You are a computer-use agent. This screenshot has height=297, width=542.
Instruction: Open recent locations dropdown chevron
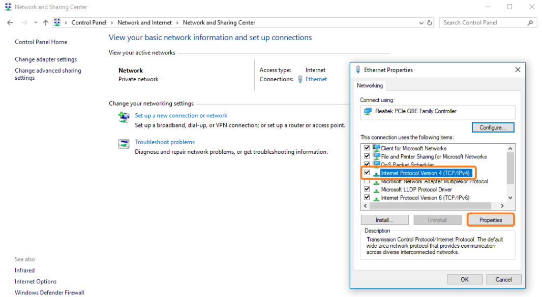36,23
